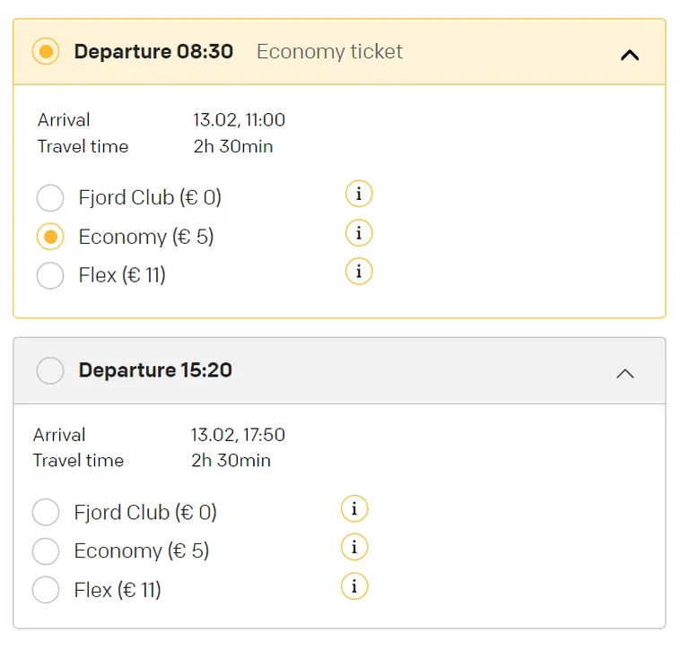The height and width of the screenshot is (650, 689).
Task: Click the Departure 15:20 header title
Action: pyautogui.click(x=155, y=370)
